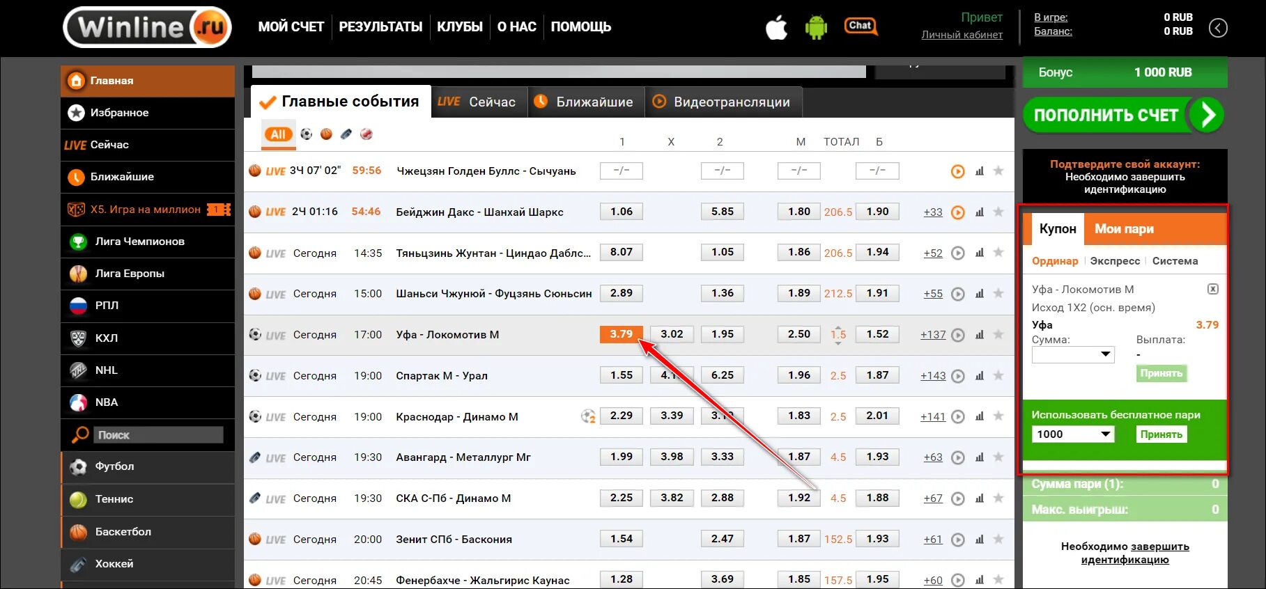
Task: Remove Уфа - Локомотив М from coupon
Action: pyautogui.click(x=1213, y=289)
